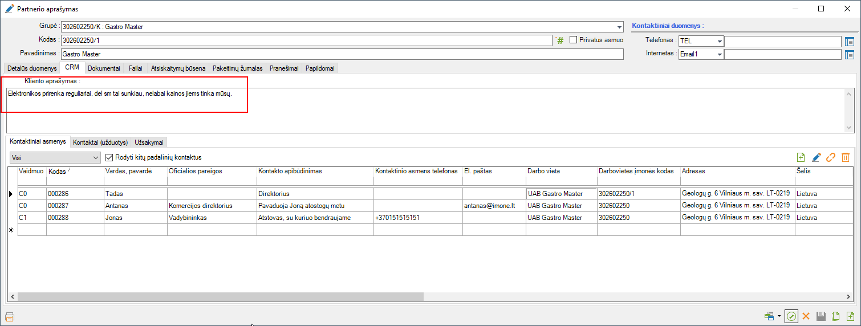Image resolution: width=861 pixels, height=326 pixels.
Task: Switch to the Dokumentai tab
Action: pos(104,68)
